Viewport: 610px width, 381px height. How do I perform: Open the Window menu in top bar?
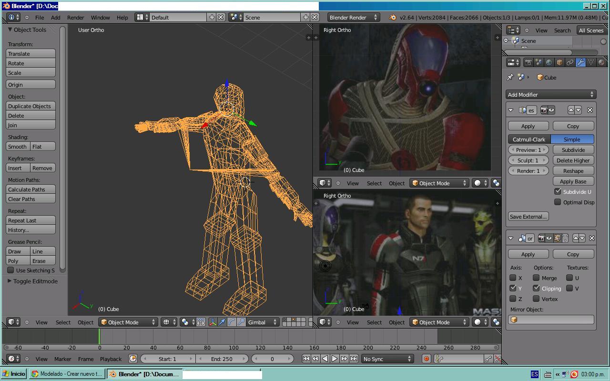(x=100, y=18)
